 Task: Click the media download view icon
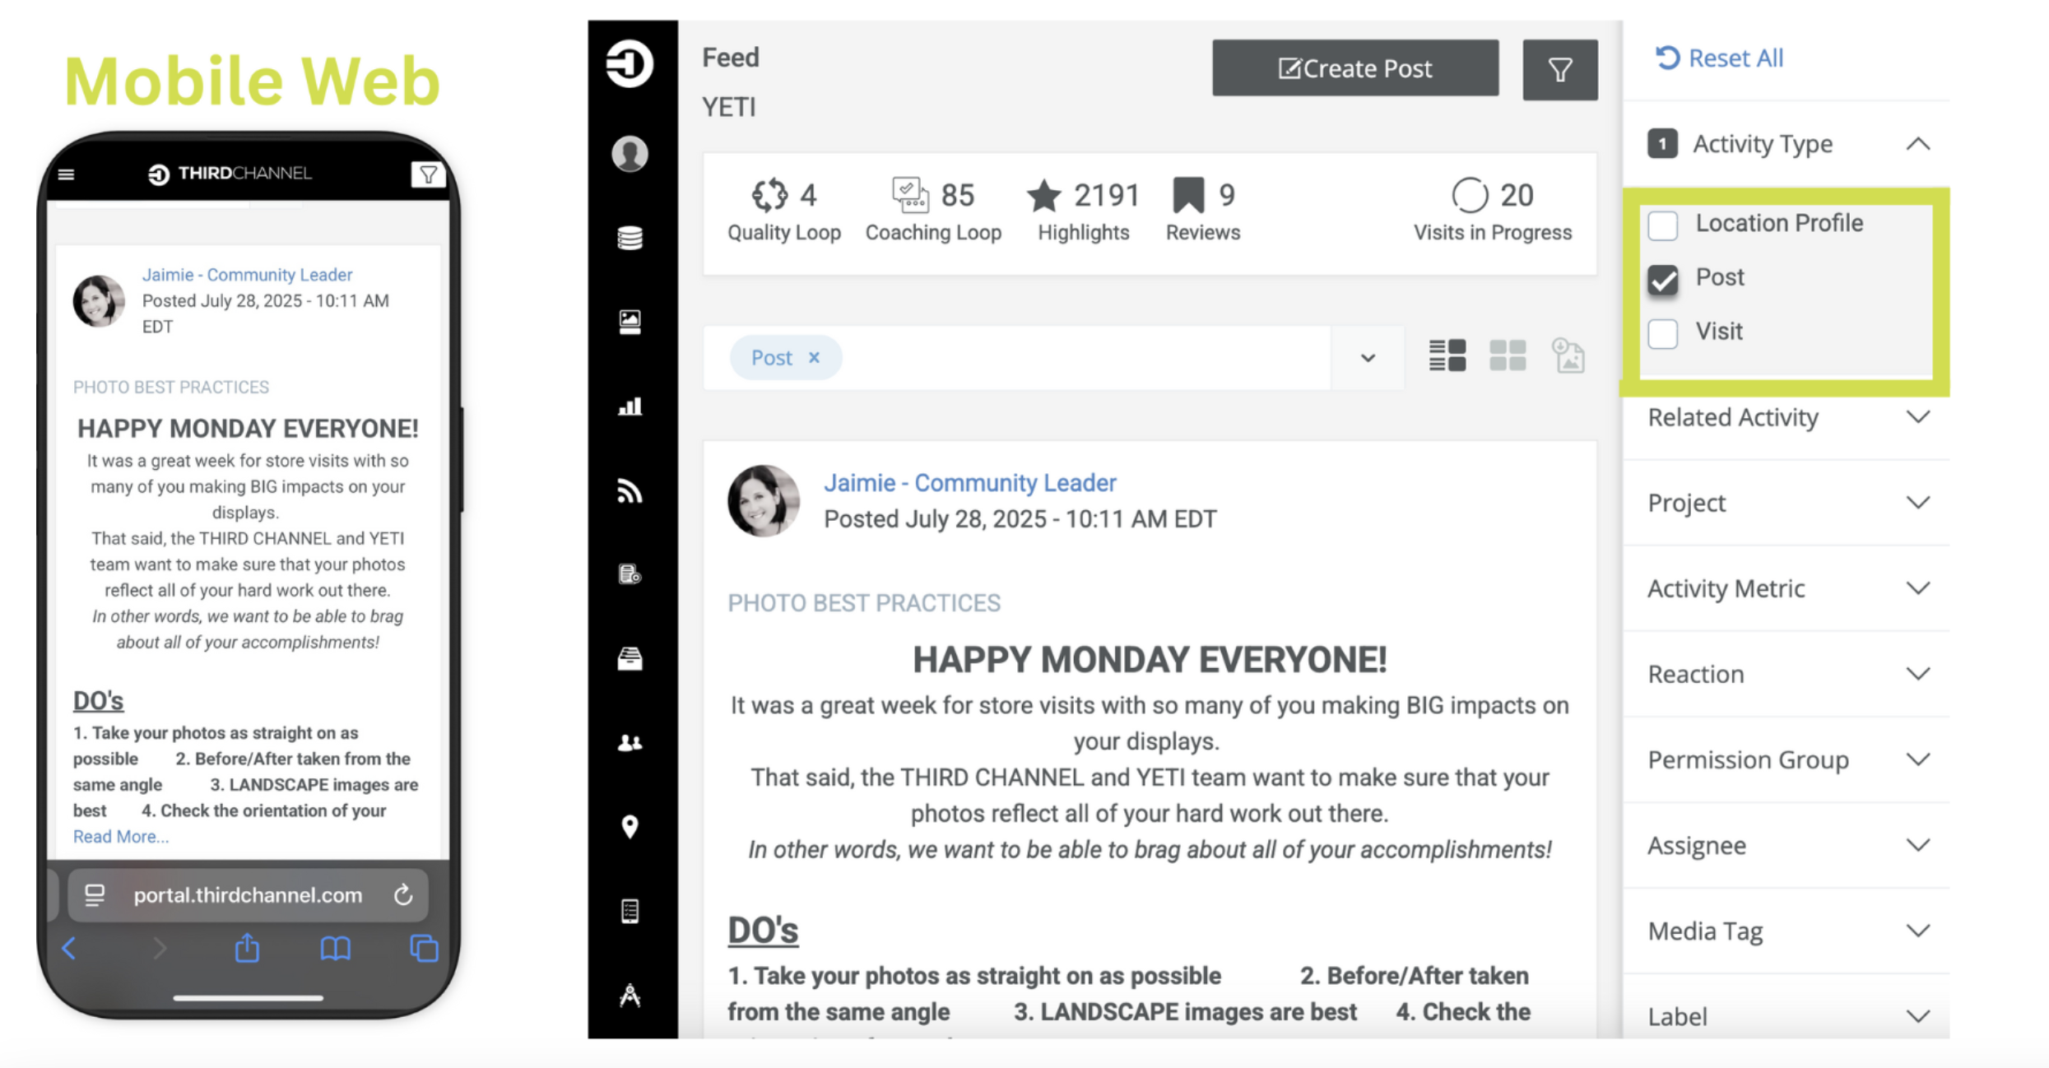pyautogui.click(x=1568, y=356)
